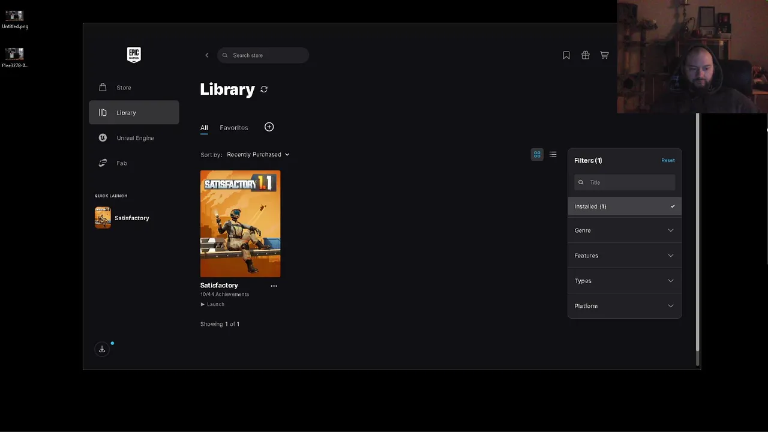Screen dimensions: 768x432
Task: Launch Satisfactory from Quick Launch label
Action: click(132, 218)
